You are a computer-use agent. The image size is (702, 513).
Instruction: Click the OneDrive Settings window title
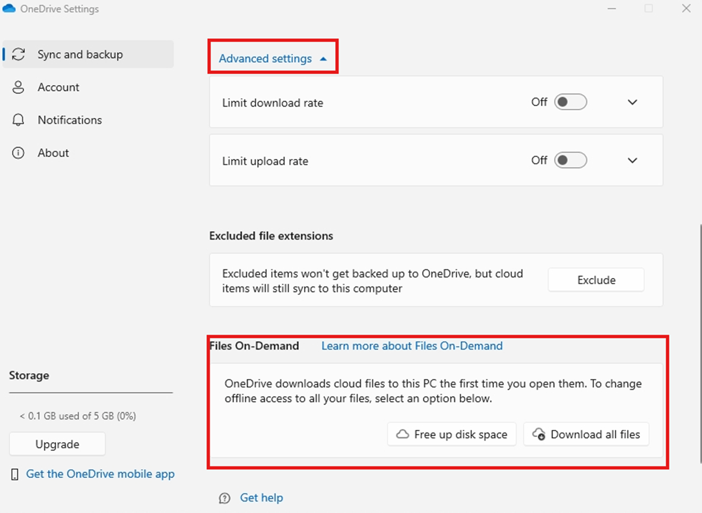59,9
